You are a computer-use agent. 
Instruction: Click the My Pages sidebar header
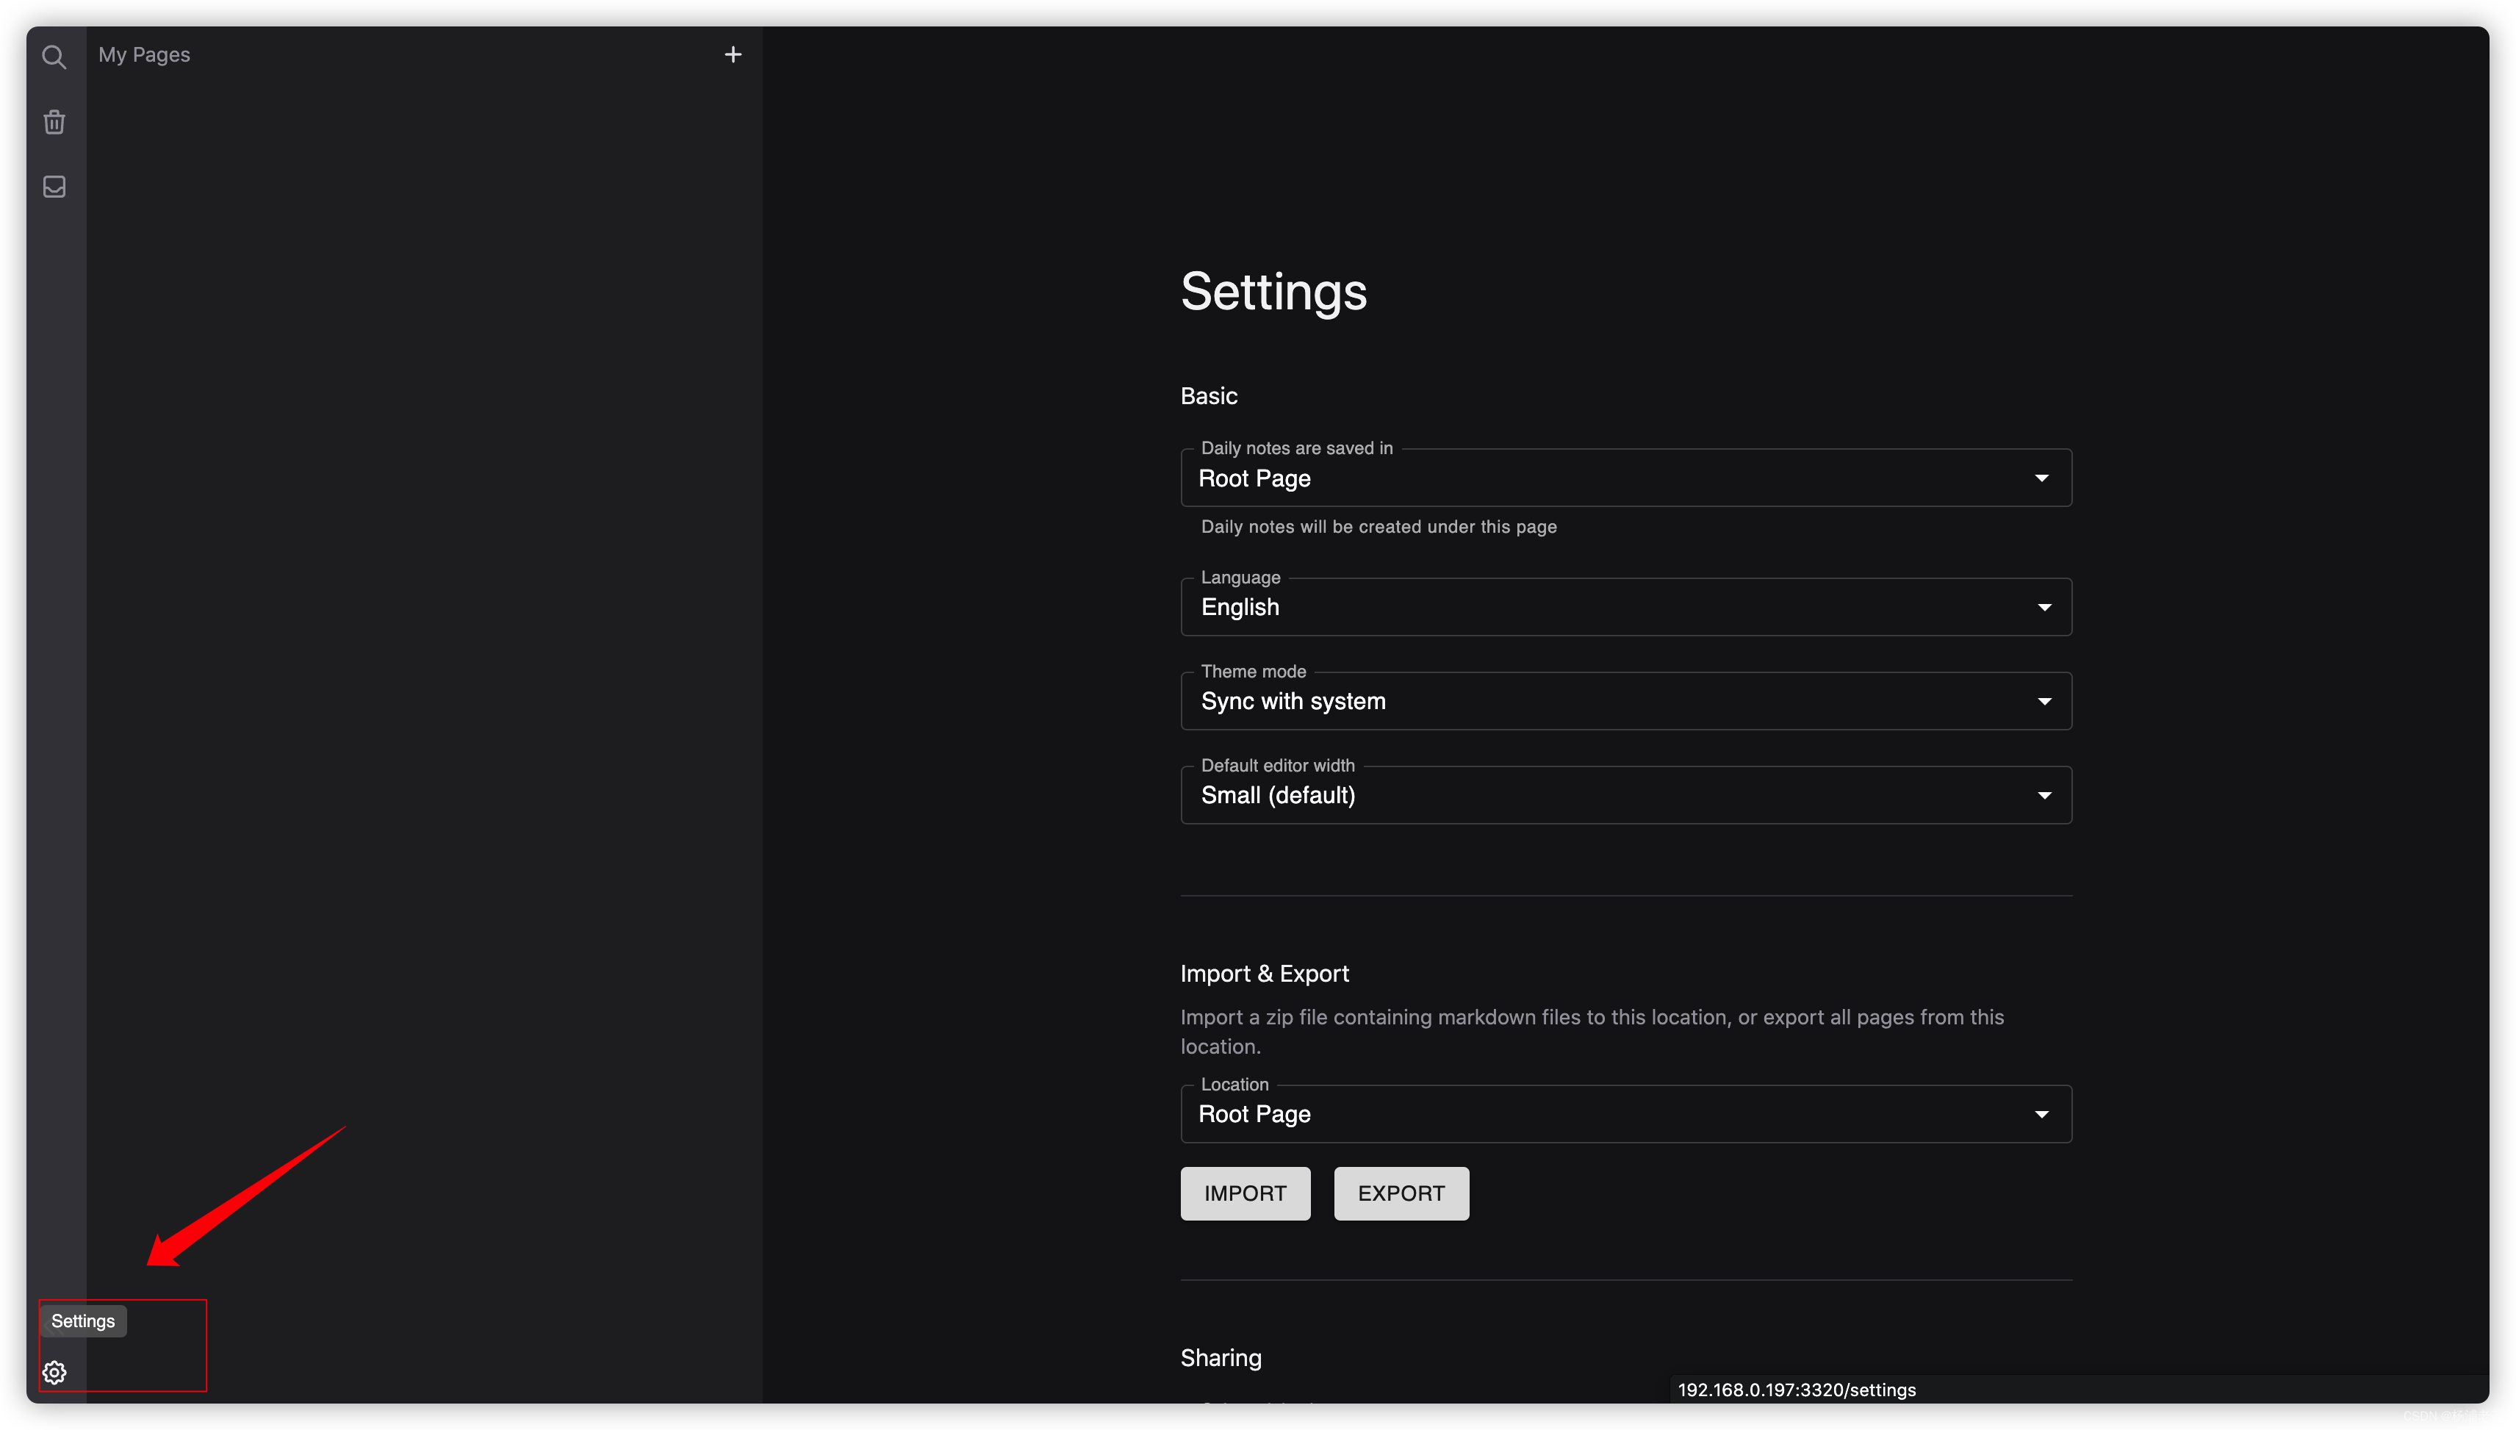[x=144, y=55]
